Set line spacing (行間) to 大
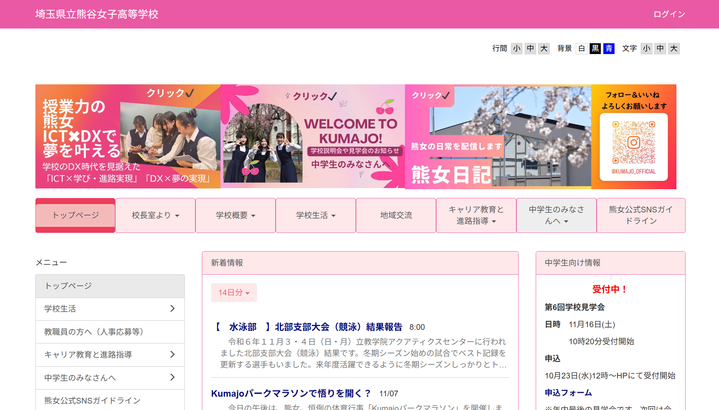 click(544, 48)
